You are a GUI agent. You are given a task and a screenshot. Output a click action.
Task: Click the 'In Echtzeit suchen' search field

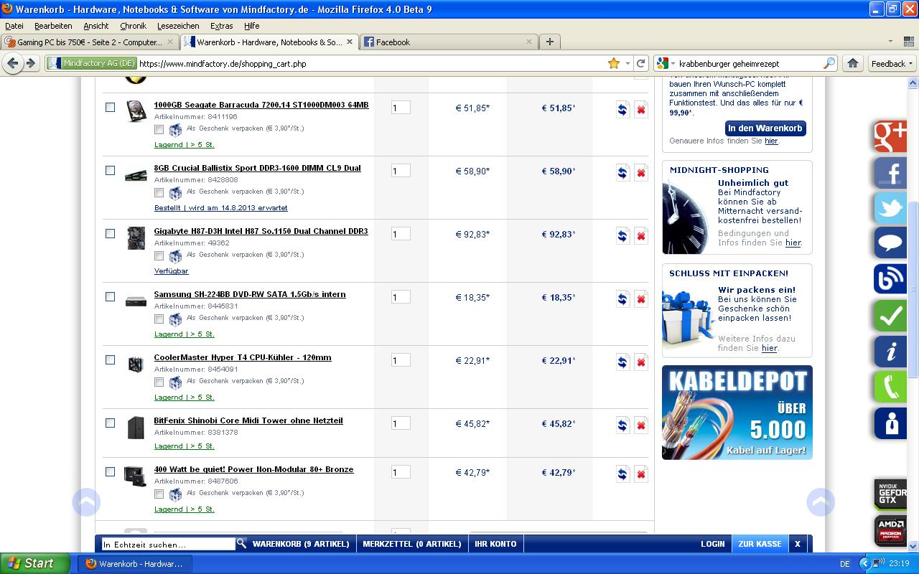[x=168, y=545]
